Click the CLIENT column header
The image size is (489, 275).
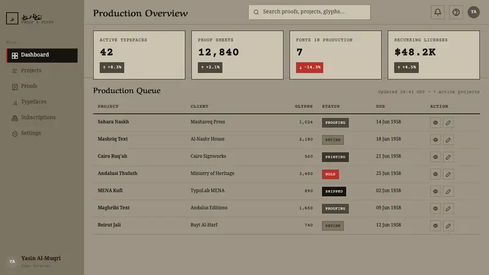[x=199, y=106]
